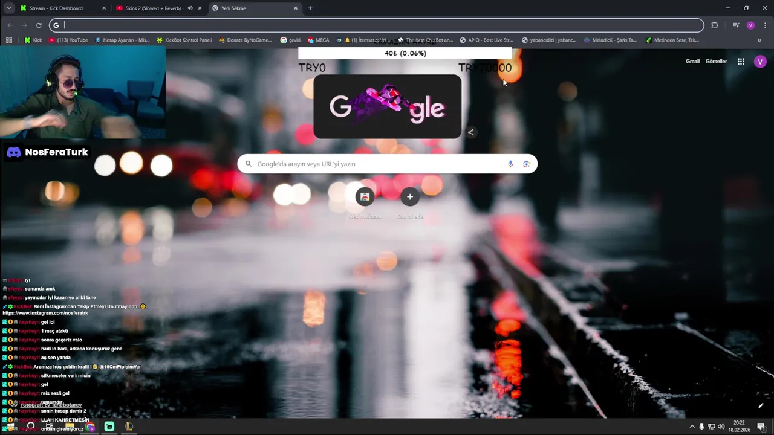
Task: Open the Donate ByNoGame bookmark
Action: pos(245,40)
